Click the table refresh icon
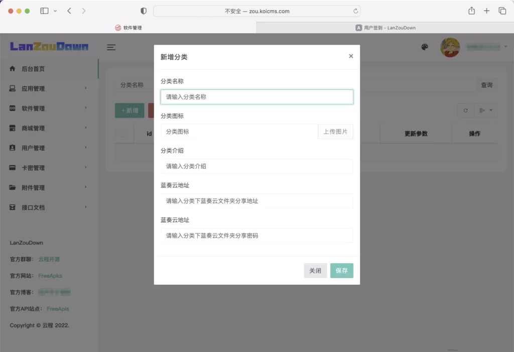 point(465,110)
